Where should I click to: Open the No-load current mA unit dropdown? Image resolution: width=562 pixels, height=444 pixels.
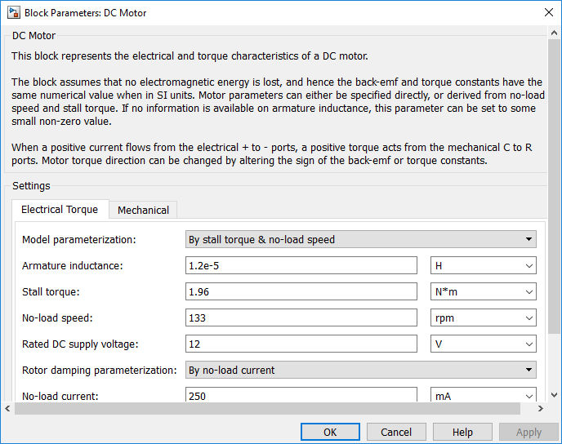pos(483,396)
